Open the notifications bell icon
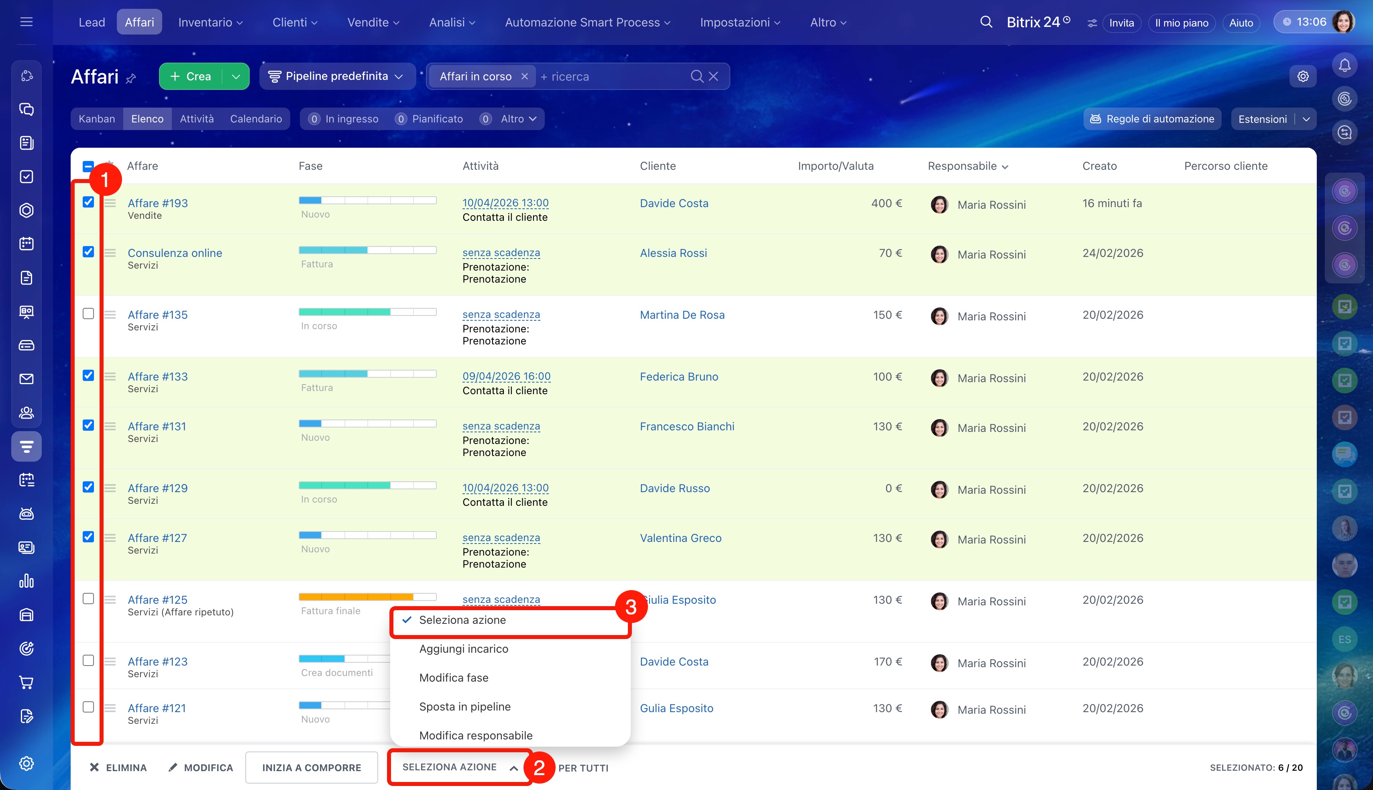 point(1344,65)
